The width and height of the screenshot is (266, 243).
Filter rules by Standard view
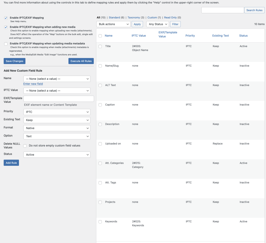tap(114, 17)
